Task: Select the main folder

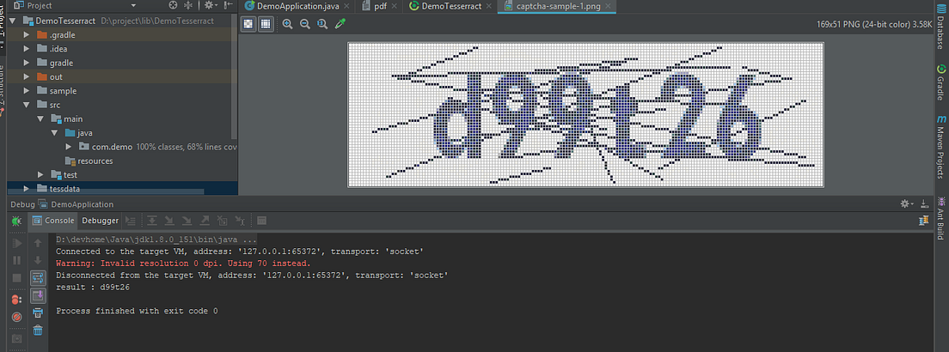Action: pyautogui.click(x=66, y=119)
